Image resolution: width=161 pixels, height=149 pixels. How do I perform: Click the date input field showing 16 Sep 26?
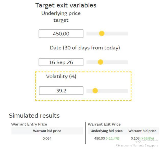[x=61, y=62]
